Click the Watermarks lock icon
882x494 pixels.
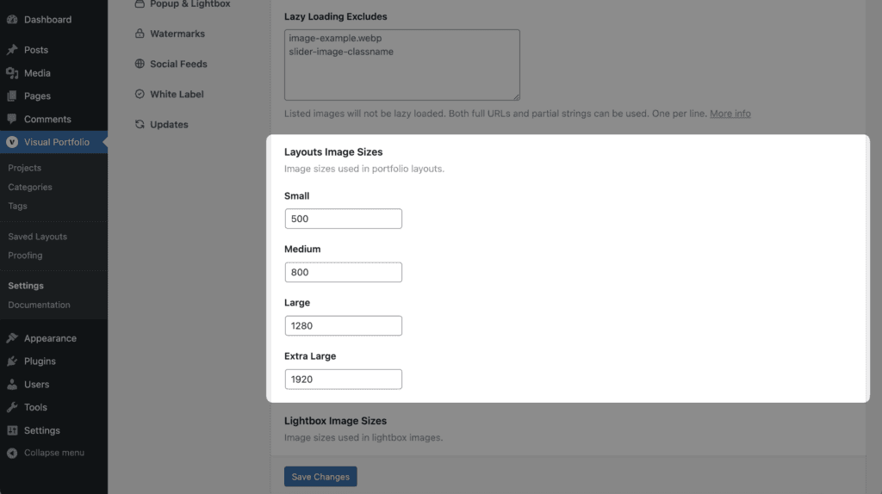click(140, 34)
